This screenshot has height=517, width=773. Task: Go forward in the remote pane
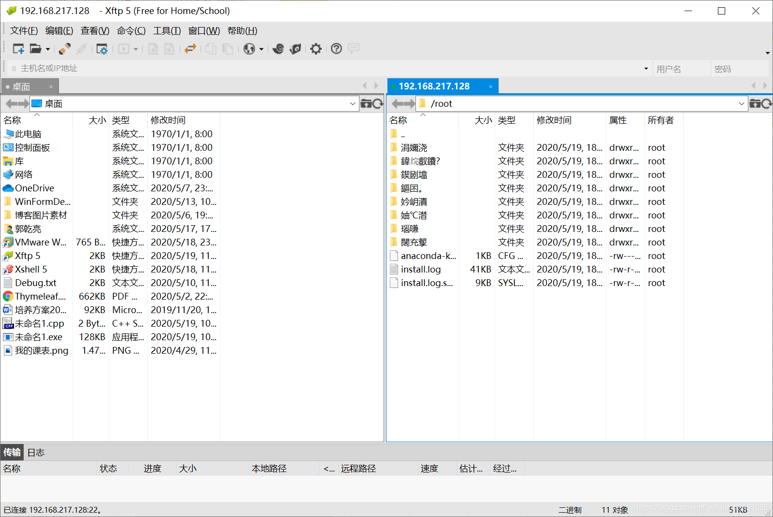coord(410,104)
